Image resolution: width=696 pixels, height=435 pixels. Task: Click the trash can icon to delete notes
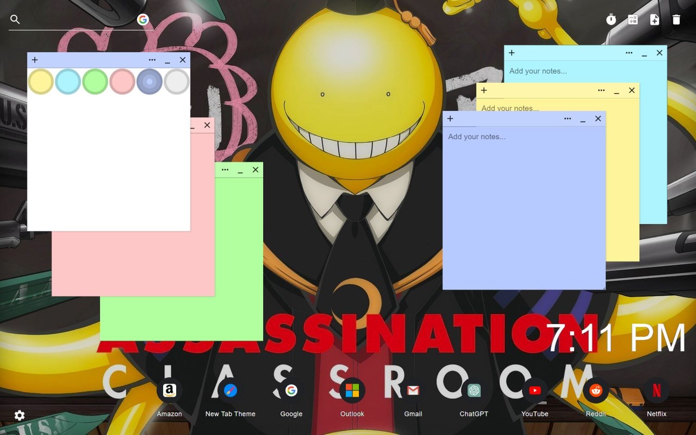[x=676, y=20]
